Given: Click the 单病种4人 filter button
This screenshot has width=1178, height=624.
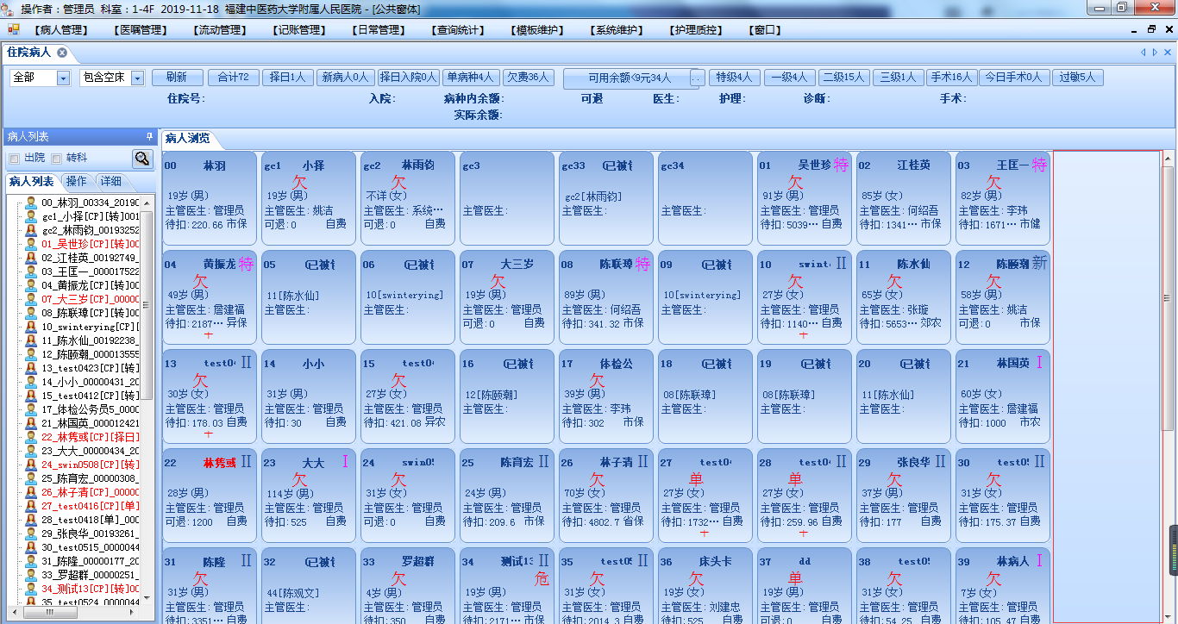Looking at the screenshot, I should (471, 78).
